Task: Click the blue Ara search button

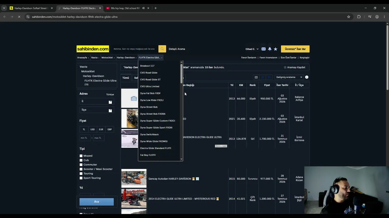Action: (97, 202)
